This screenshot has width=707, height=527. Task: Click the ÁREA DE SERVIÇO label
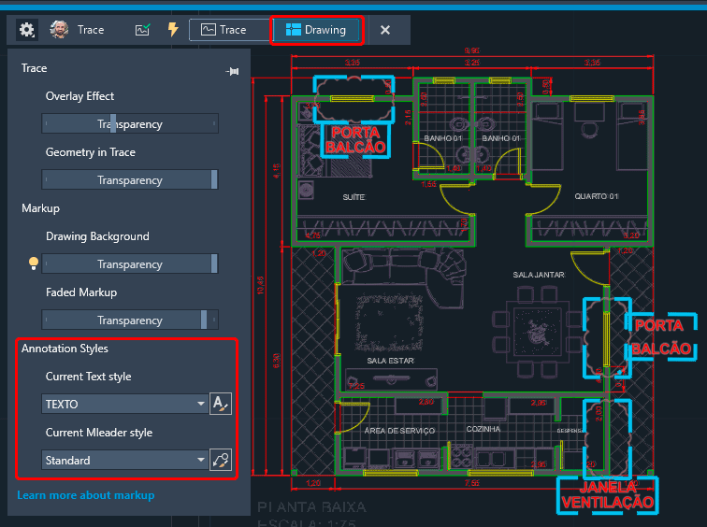click(x=399, y=431)
